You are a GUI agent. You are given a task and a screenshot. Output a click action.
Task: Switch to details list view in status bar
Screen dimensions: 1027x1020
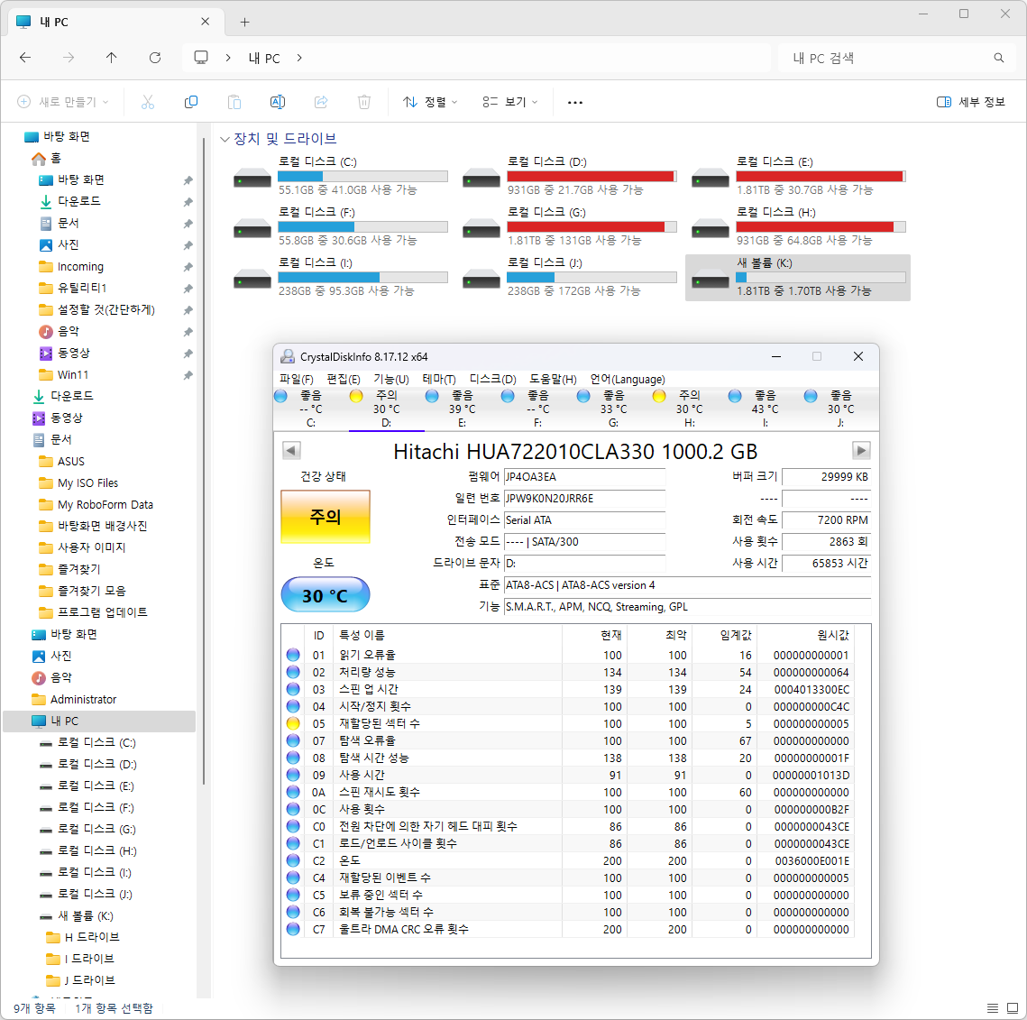[993, 1007]
